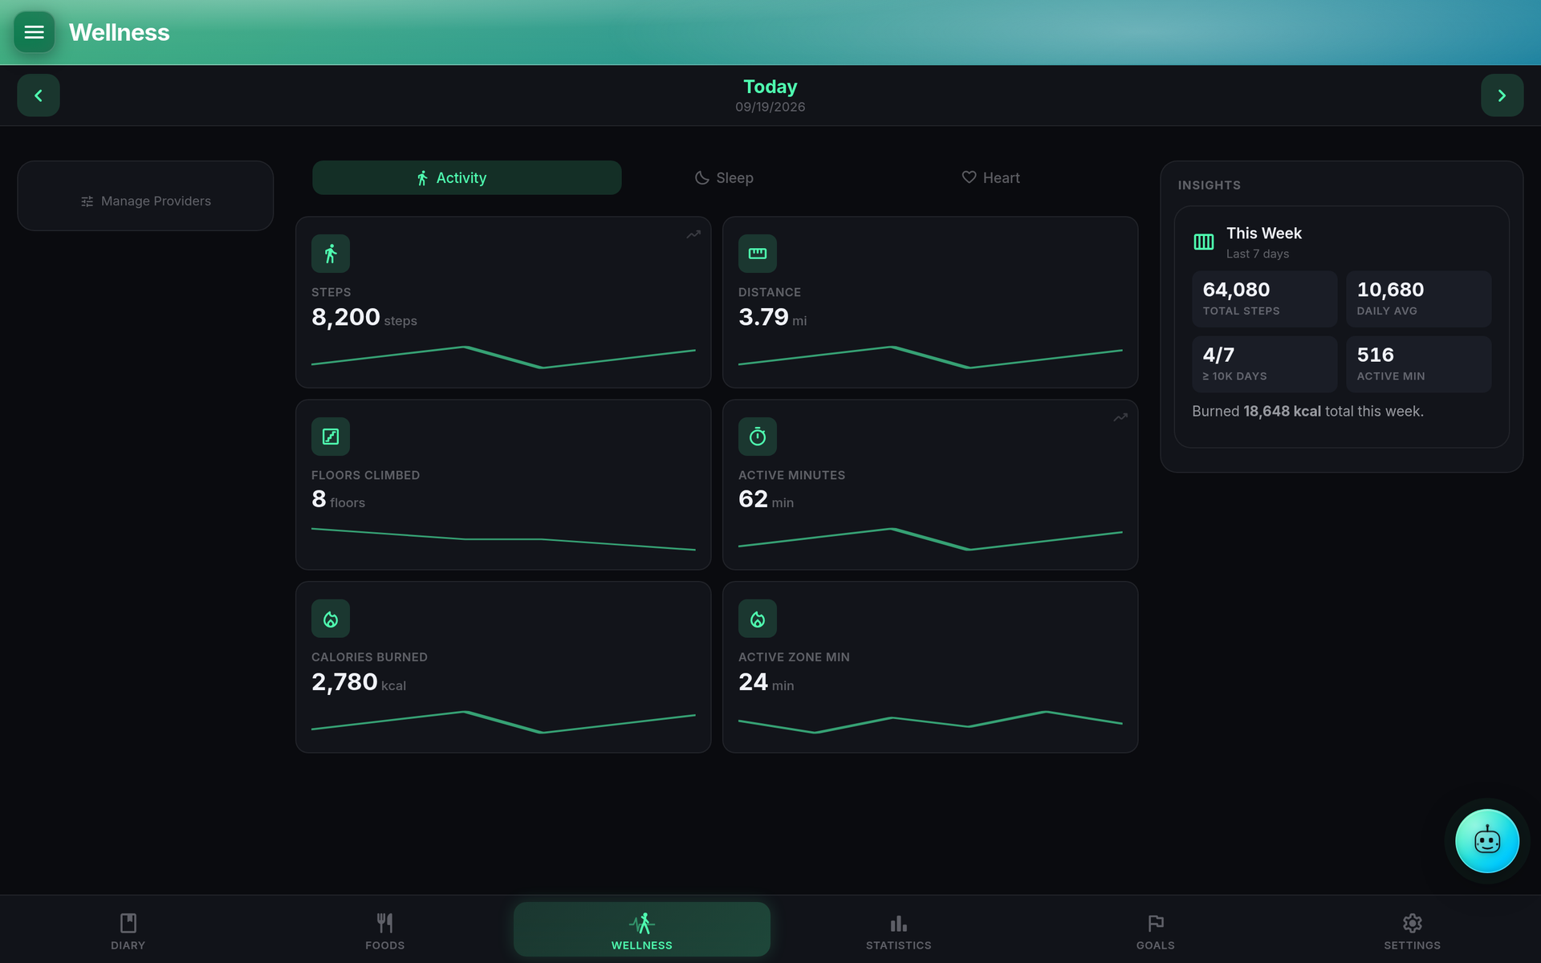Switch to the Heart tab
The image size is (1541, 963).
coord(990,177)
